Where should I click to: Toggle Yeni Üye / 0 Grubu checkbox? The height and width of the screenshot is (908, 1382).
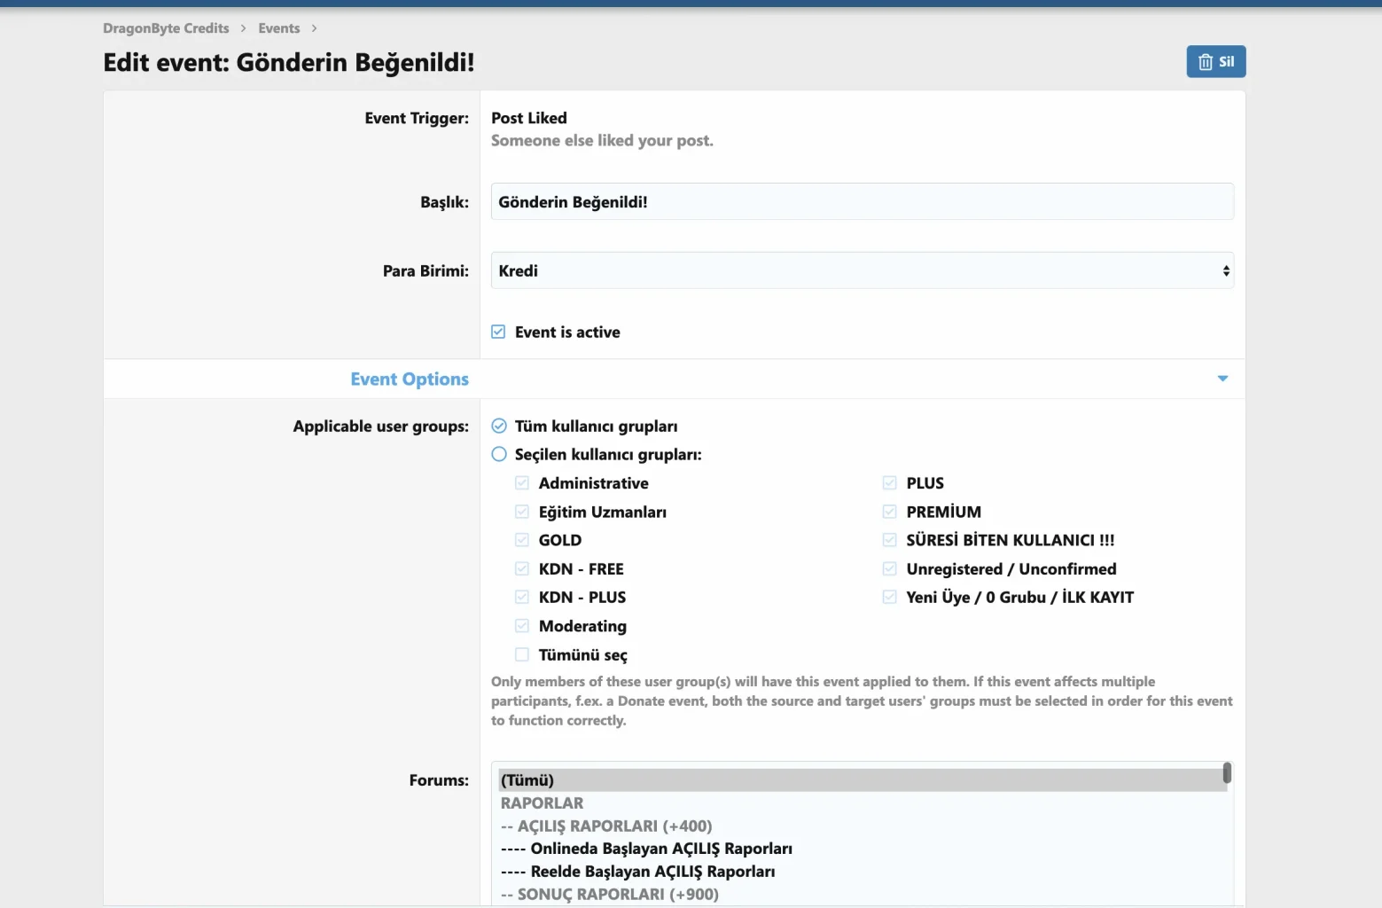pos(889,597)
